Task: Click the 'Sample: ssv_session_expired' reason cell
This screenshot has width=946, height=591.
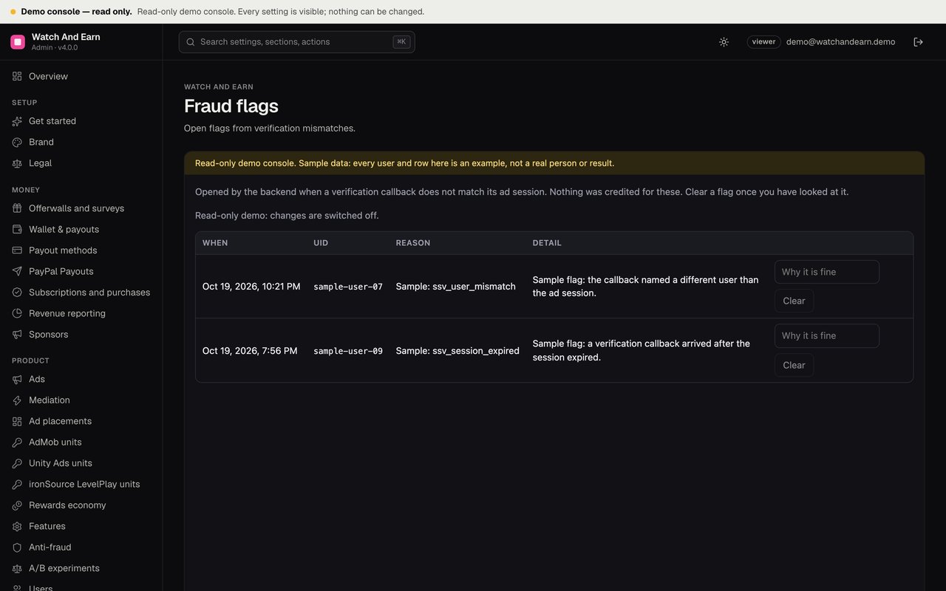Action: click(x=457, y=351)
